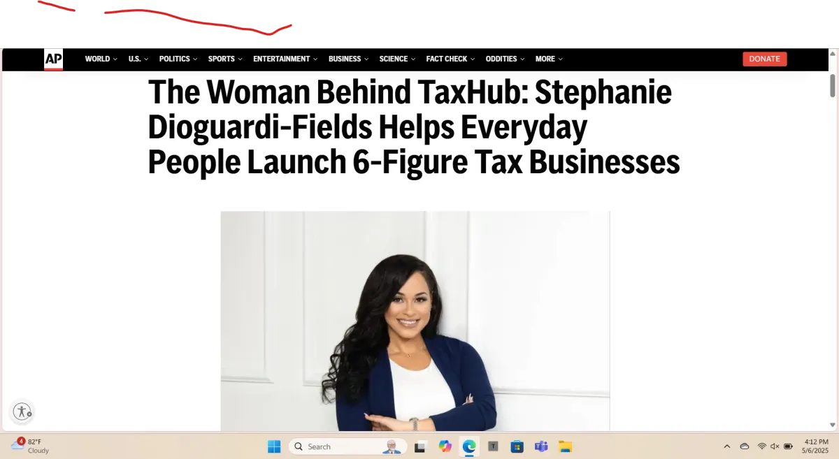Expand the ENTERTAINMENT navigation dropdown
This screenshot has height=459, width=839.
pos(285,59)
